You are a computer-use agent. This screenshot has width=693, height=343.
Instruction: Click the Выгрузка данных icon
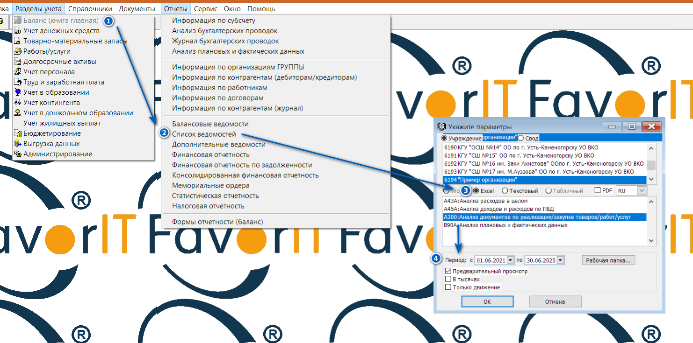point(18,144)
